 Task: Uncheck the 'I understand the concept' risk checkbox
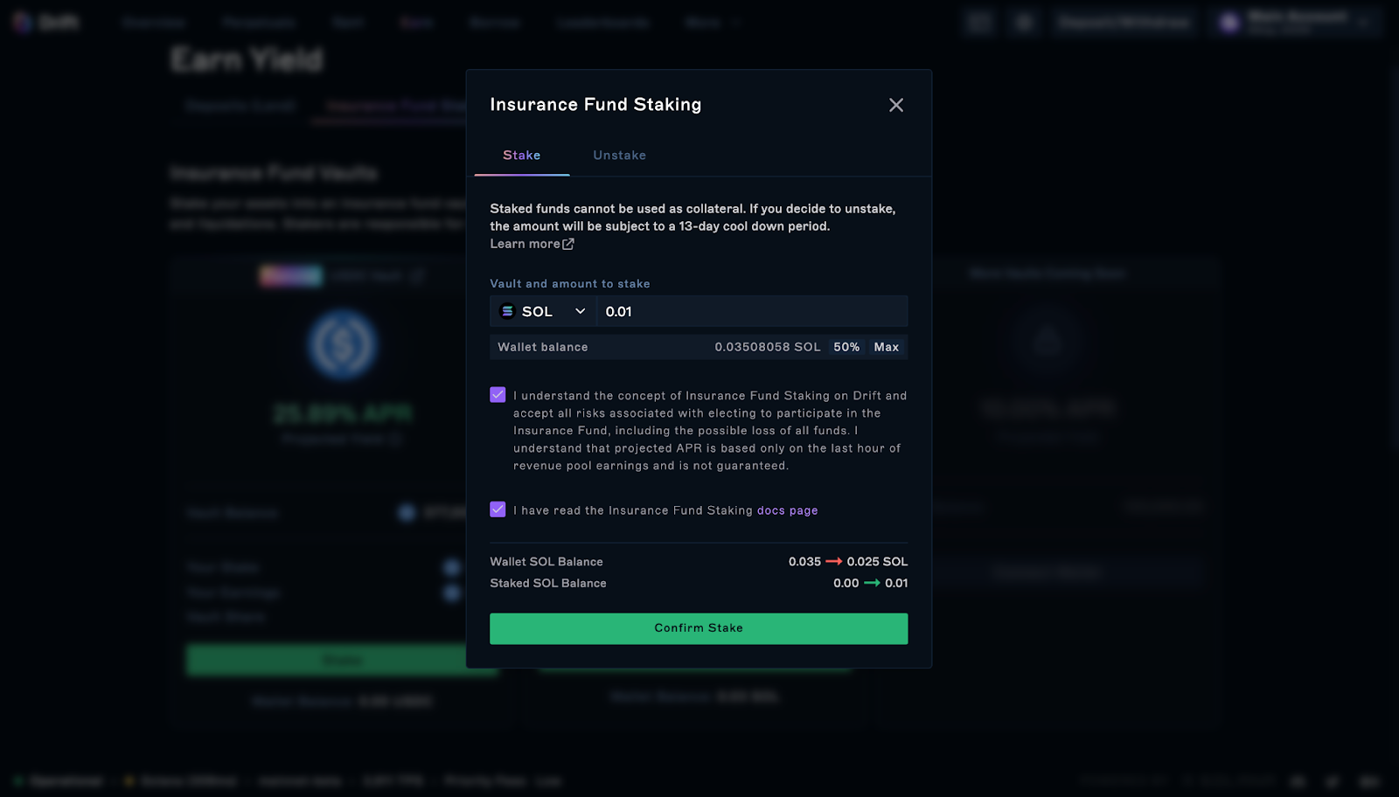pyautogui.click(x=498, y=395)
